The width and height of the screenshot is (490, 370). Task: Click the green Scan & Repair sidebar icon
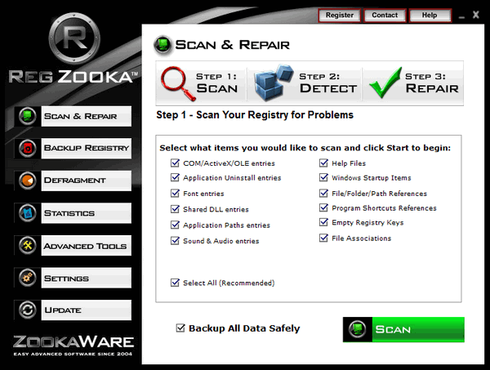coord(28,116)
